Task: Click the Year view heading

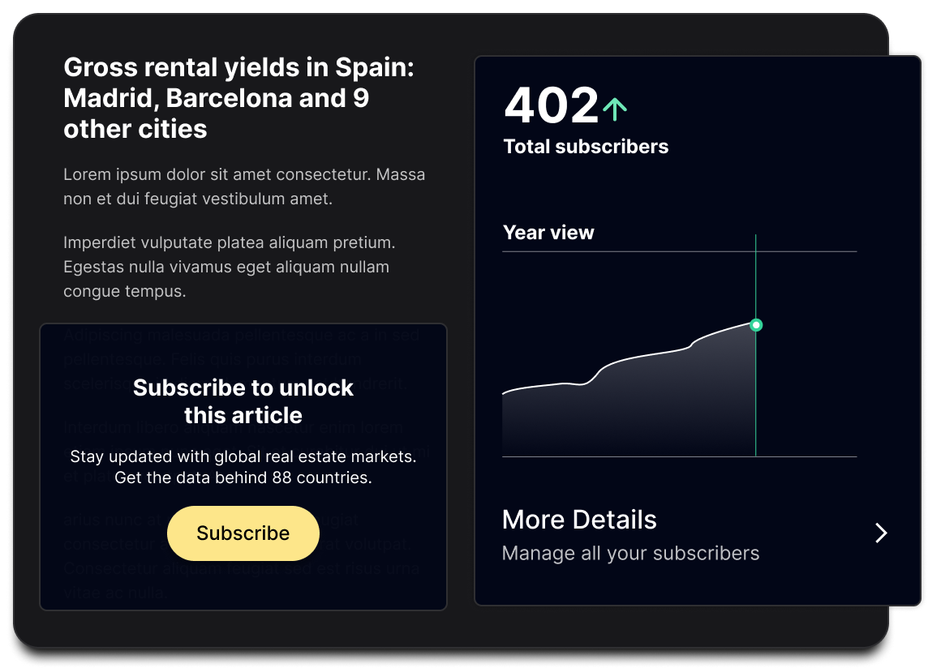Action: click(x=548, y=233)
